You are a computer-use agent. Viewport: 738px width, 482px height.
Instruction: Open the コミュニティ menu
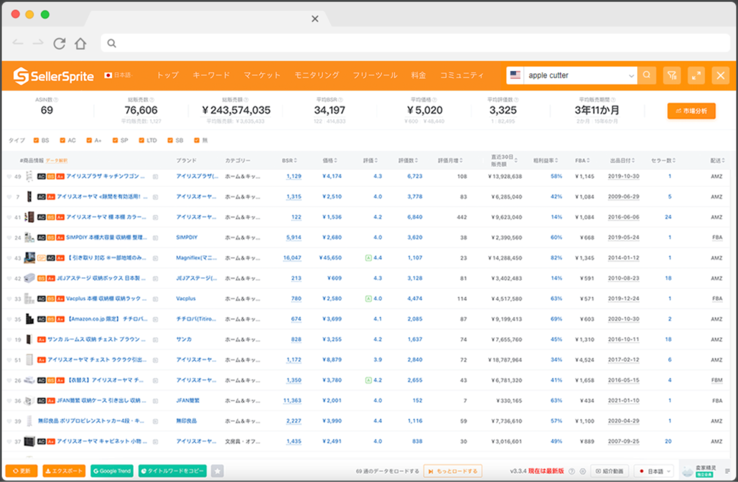tap(462, 75)
